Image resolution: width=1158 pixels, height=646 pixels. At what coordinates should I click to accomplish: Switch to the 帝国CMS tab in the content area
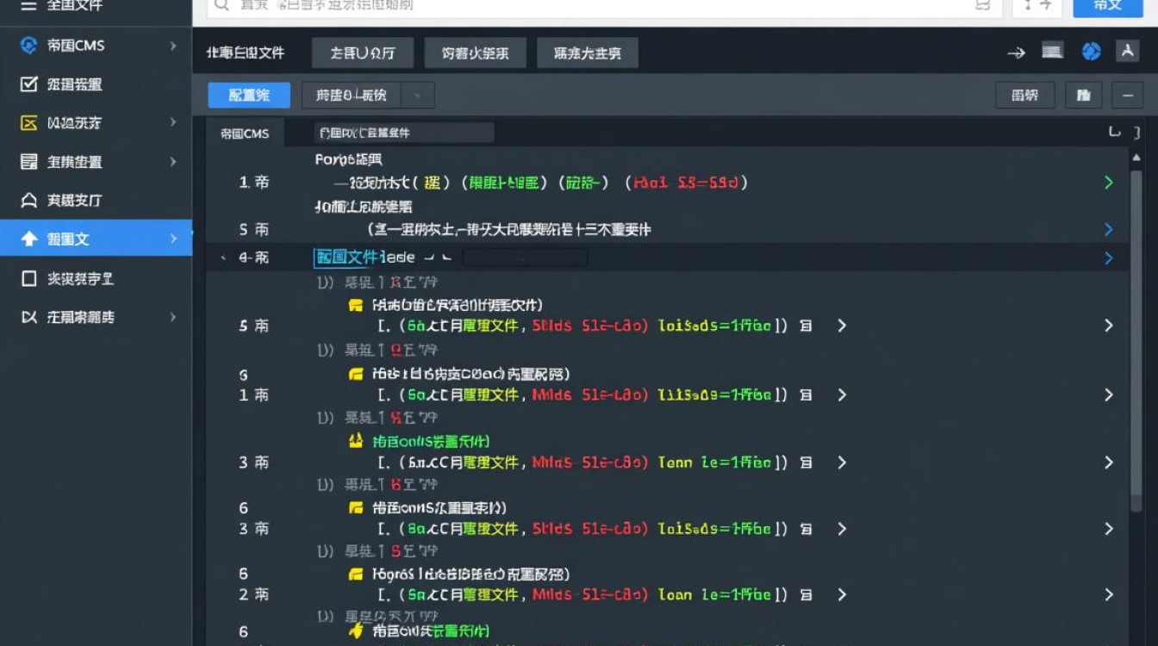click(x=246, y=133)
